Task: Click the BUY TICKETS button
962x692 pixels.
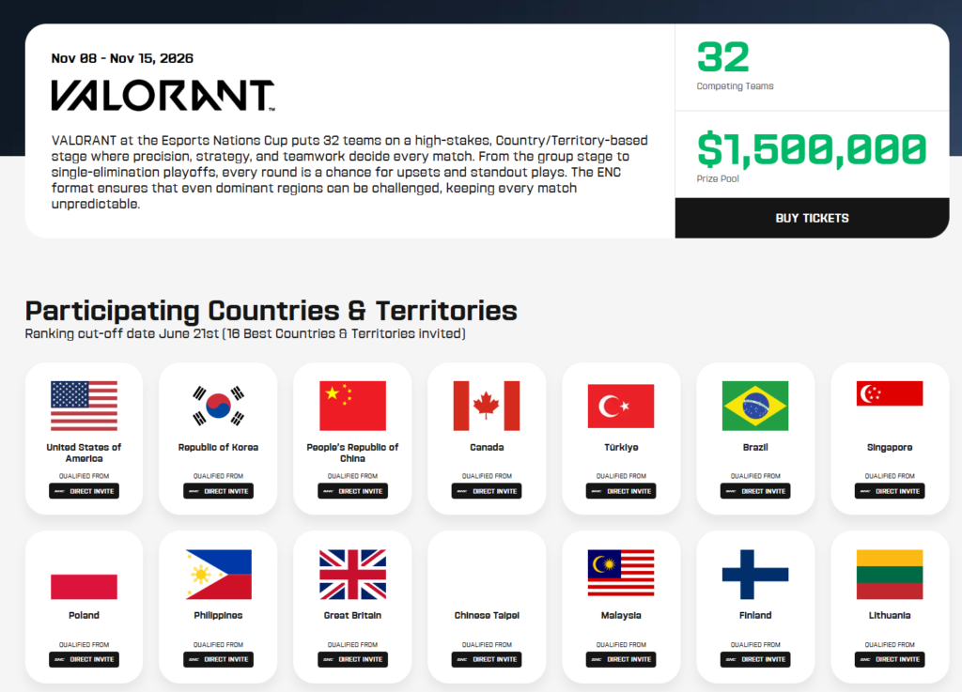Action: coord(812,218)
